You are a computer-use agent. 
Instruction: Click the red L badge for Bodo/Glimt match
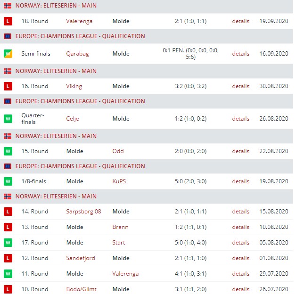point(8,289)
